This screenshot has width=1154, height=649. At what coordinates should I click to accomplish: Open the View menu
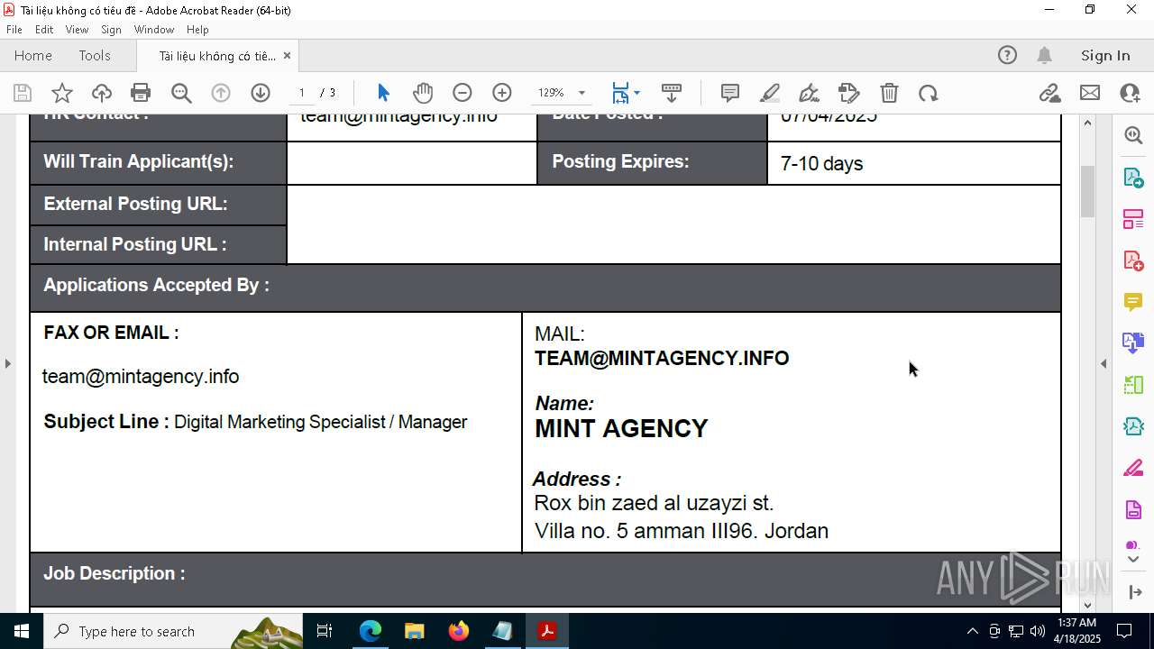(x=77, y=30)
